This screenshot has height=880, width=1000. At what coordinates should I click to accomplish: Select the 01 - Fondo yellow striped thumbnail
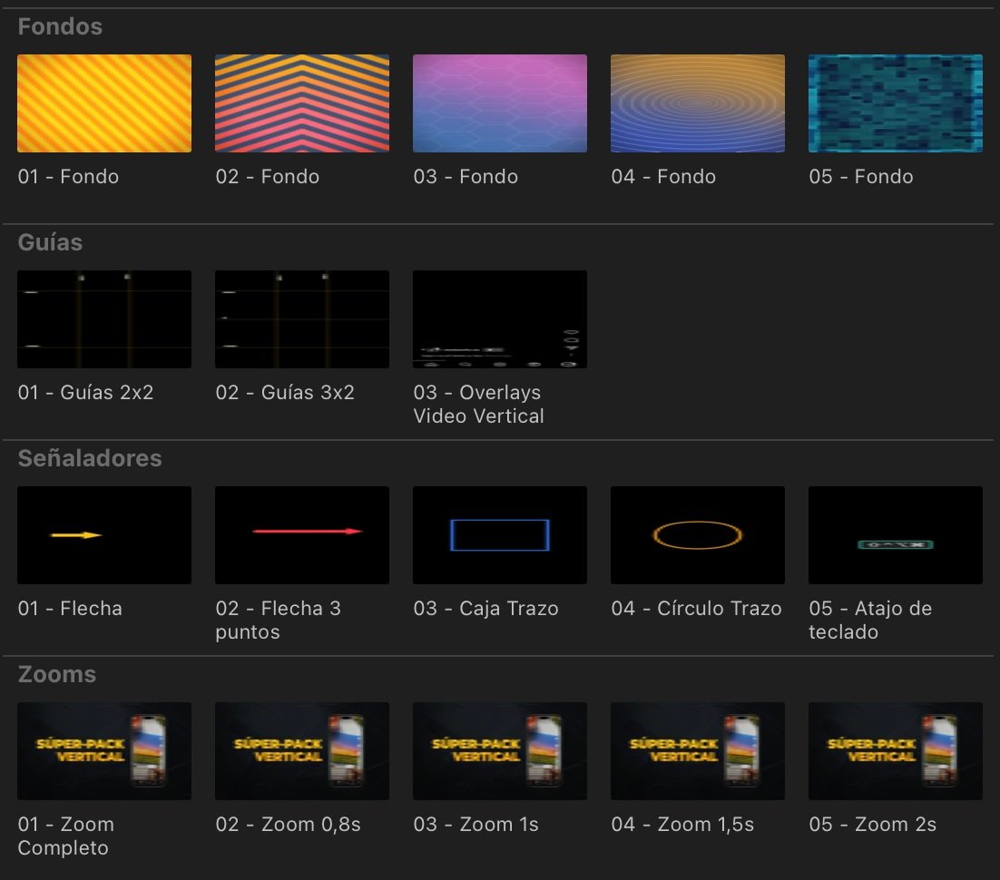104,103
